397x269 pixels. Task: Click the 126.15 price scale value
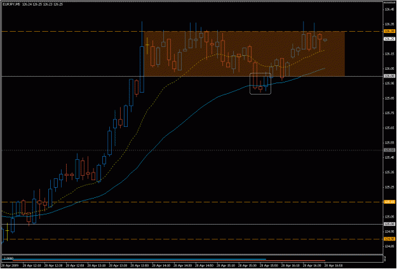point(389,54)
